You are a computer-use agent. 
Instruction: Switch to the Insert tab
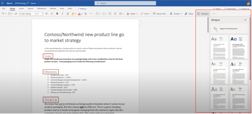pyautogui.click(x=21, y=9)
